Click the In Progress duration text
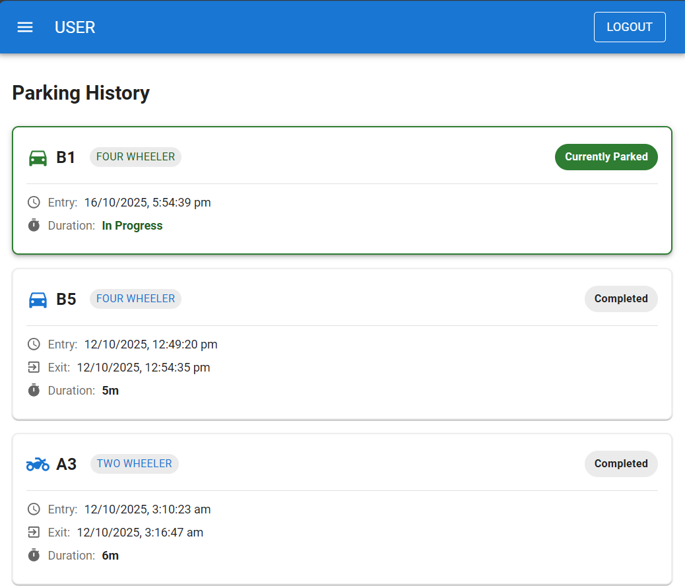685x586 pixels. click(132, 226)
